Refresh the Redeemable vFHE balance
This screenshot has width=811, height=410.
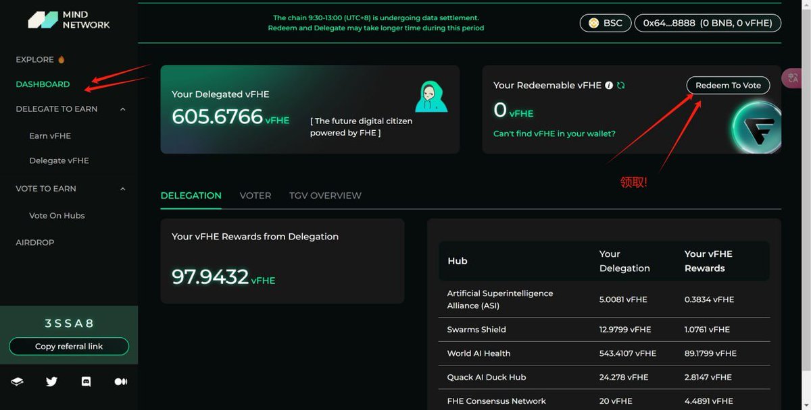point(620,86)
